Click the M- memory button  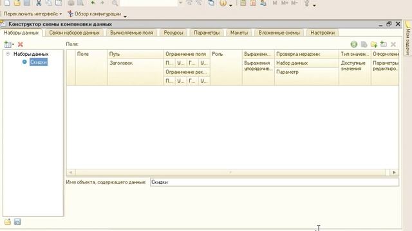point(295,3)
